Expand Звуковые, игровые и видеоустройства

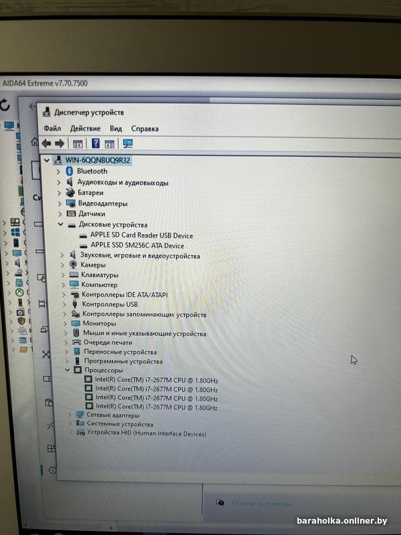click(x=61, y=255)
